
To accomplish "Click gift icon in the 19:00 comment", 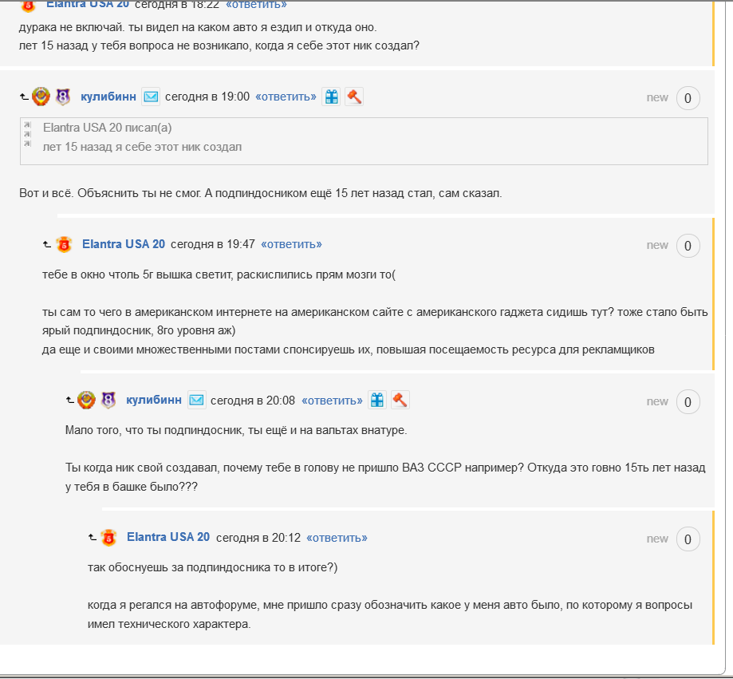I will pos(332,97).
